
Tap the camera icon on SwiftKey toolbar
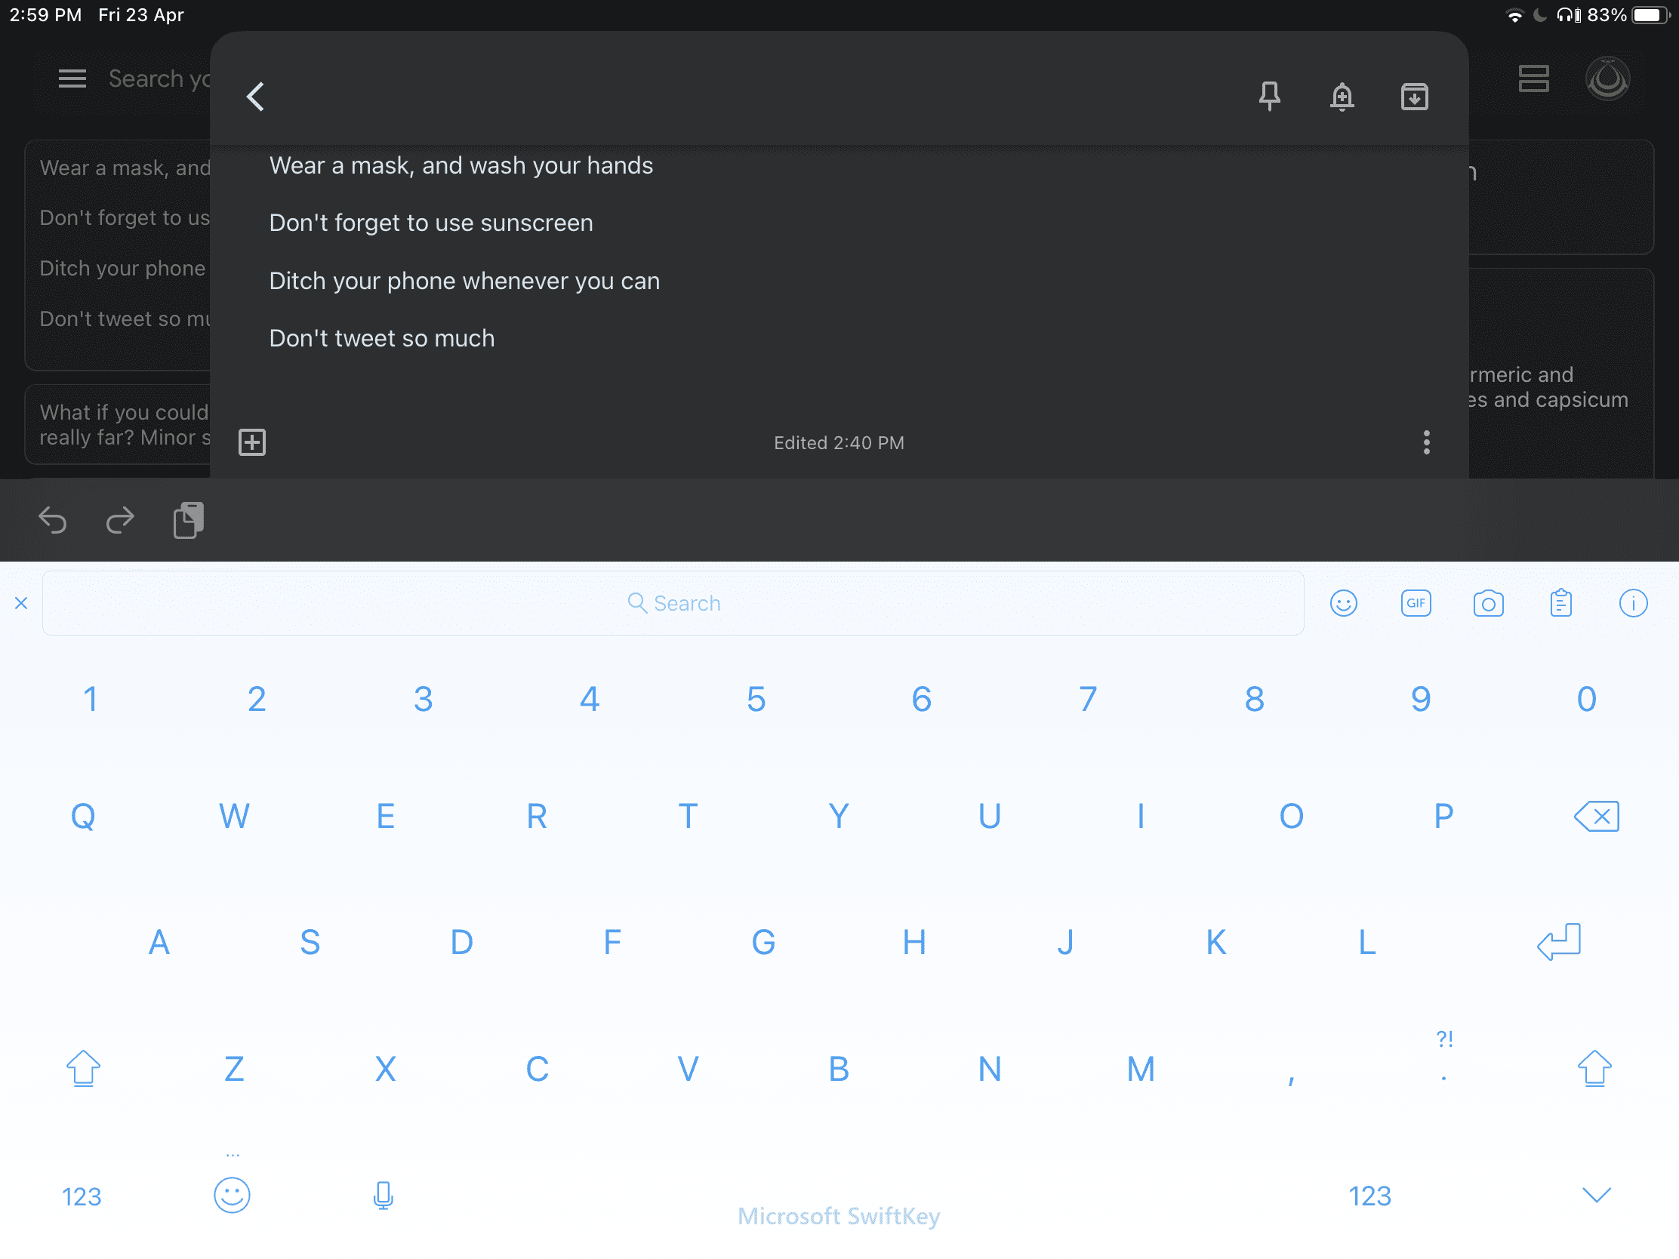point(1487,602)
